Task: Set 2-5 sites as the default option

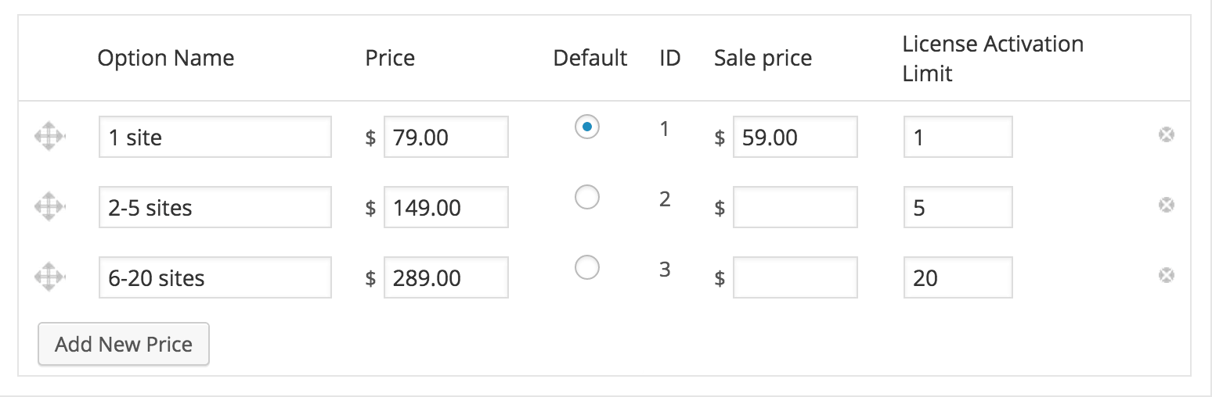Action: (x=587, y=197)
